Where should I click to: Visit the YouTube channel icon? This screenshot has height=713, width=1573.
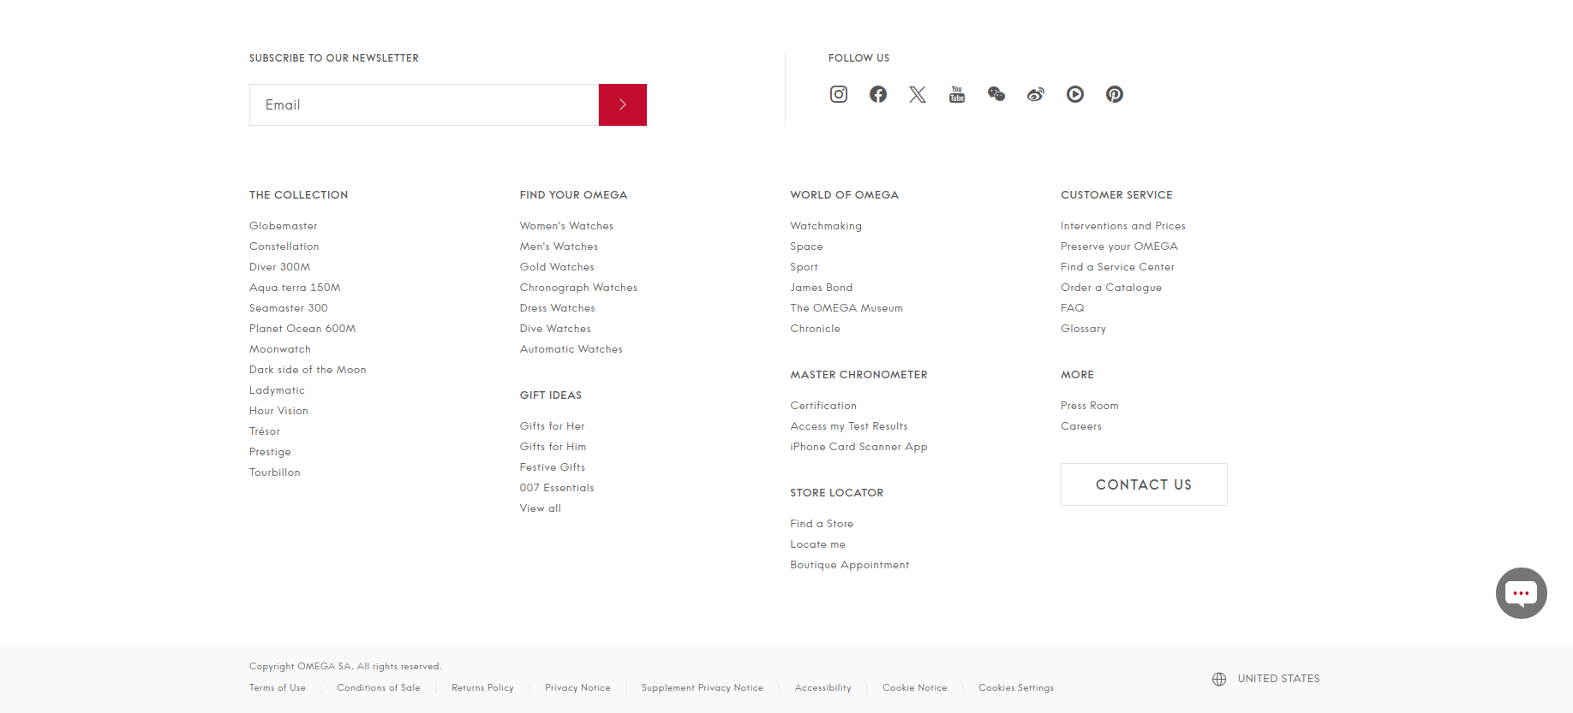[957, 94]
